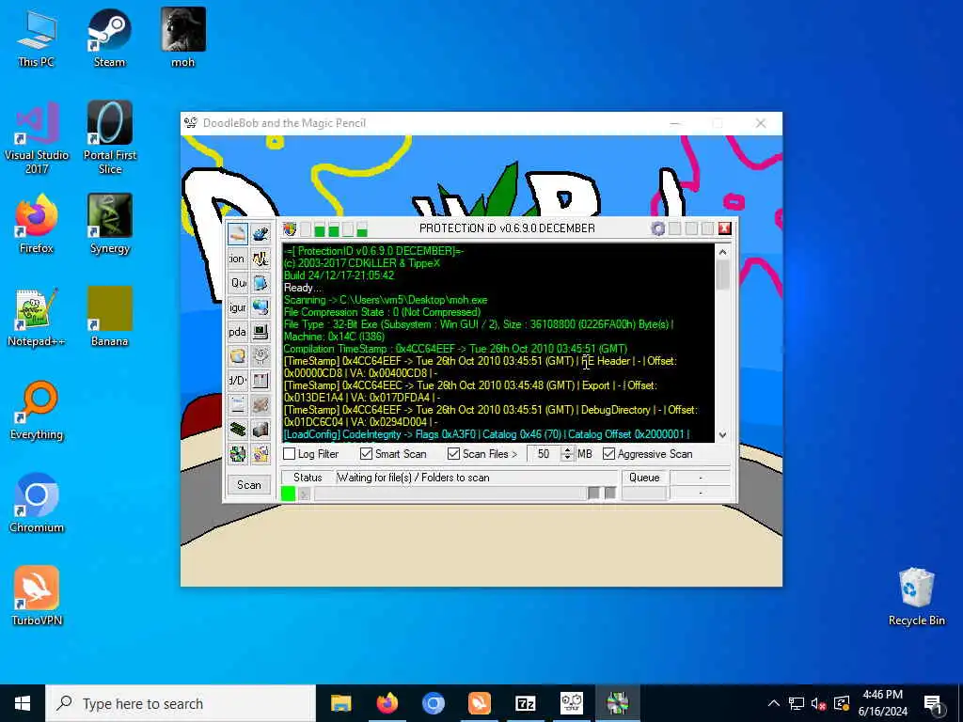Click the '[LoadConfig] CodeIntegrity' log line
963x722 pixels.
tap(486, 434)
